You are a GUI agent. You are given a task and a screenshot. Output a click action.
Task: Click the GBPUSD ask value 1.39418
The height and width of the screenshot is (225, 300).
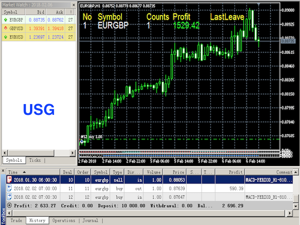(x=55, y=28)
